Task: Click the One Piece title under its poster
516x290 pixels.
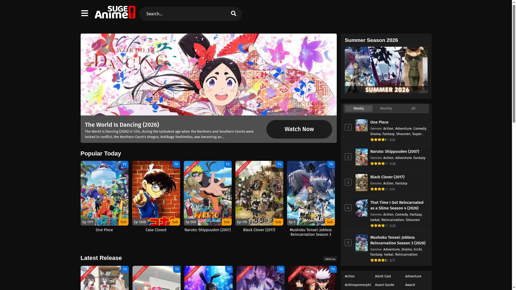Action: coord(104,230)
